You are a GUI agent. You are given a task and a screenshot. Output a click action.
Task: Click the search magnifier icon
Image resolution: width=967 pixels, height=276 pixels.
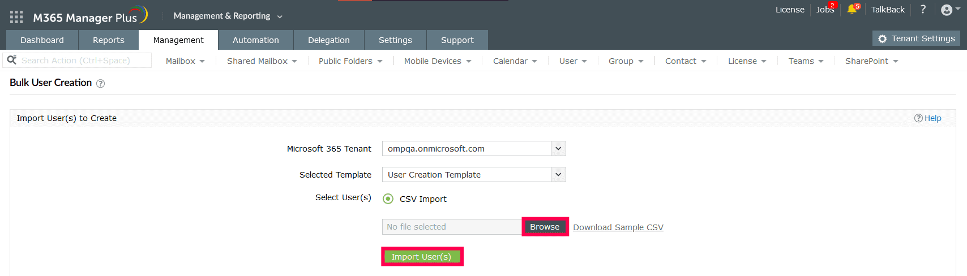(x=11, y=60)
